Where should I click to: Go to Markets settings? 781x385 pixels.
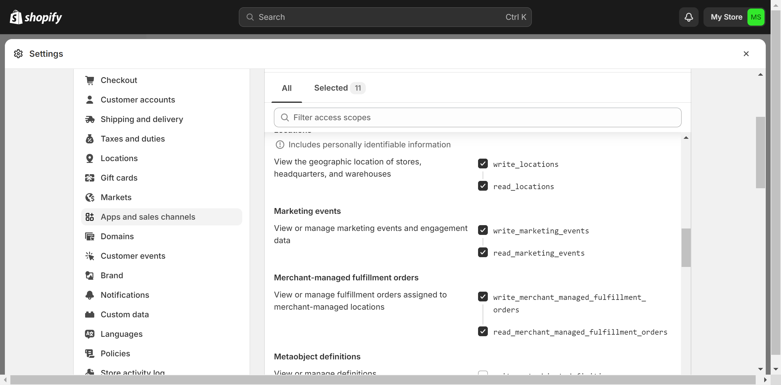[x=162, y=197]
